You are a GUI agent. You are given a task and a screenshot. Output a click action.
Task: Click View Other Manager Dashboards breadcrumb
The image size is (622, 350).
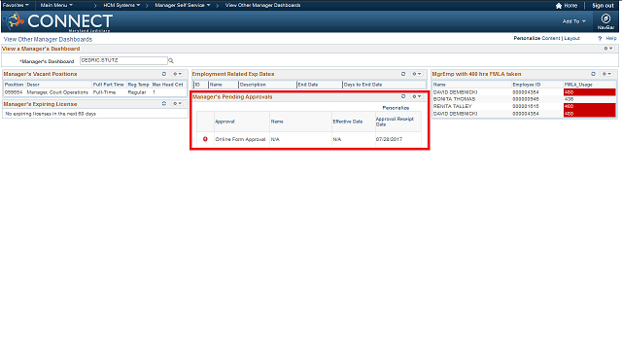[x=262, y=5]
